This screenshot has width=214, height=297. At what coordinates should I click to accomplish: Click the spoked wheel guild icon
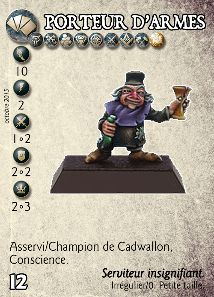click(96, 40)
